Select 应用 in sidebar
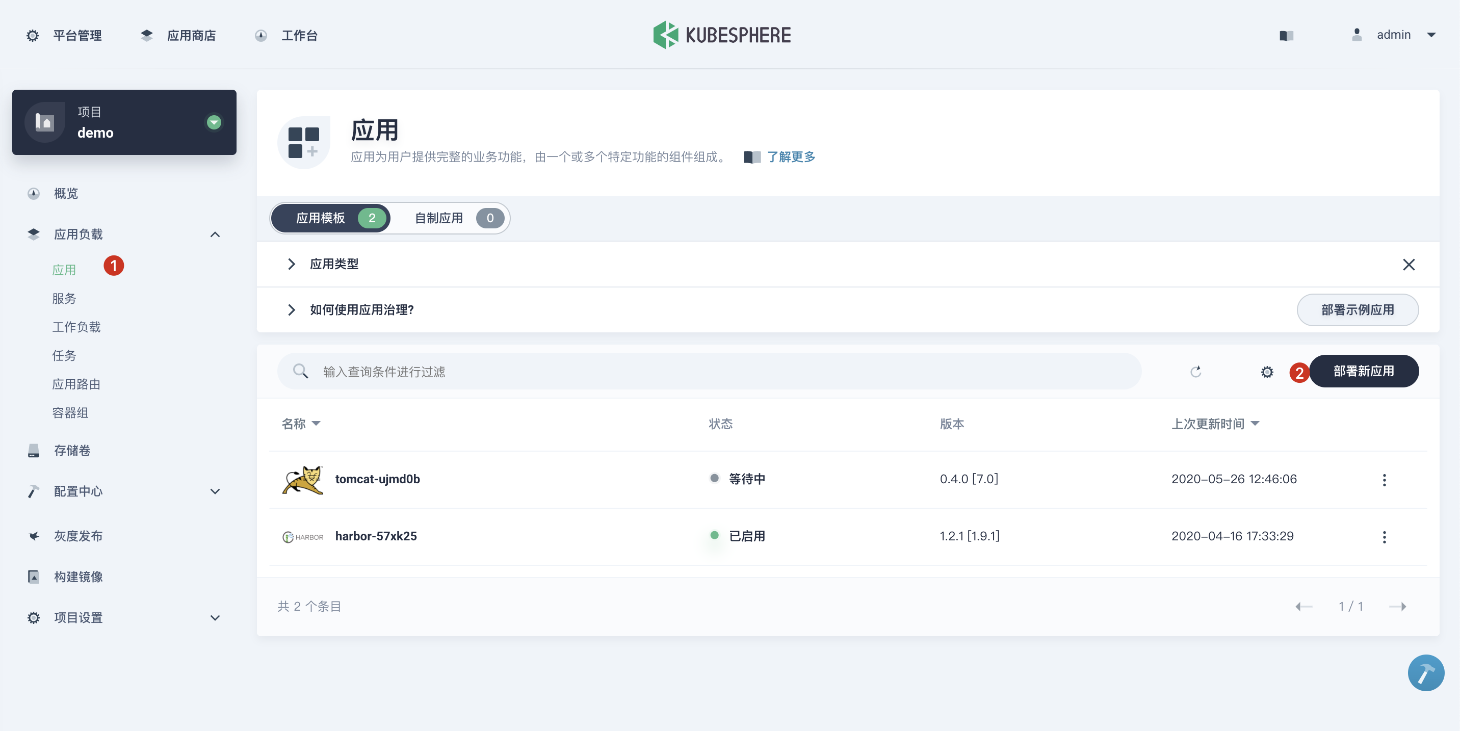Viewport: 1460px width, 731px height. click(64, 270)
